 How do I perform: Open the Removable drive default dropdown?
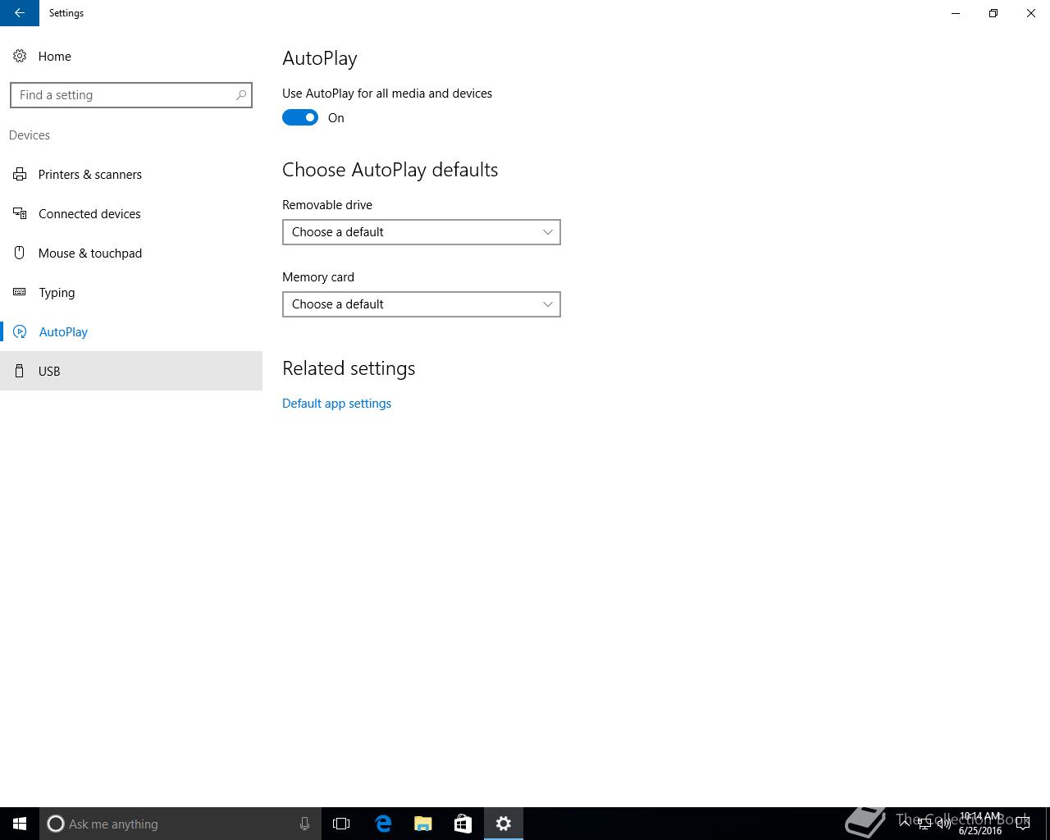coord(422,232)
